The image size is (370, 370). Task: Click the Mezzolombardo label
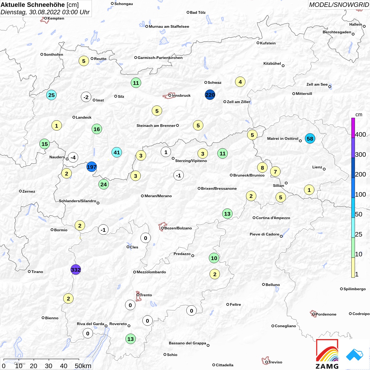point(151,272)
